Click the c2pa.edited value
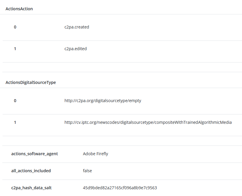This screenshot has width=242, height=196. tap(75, 49)
